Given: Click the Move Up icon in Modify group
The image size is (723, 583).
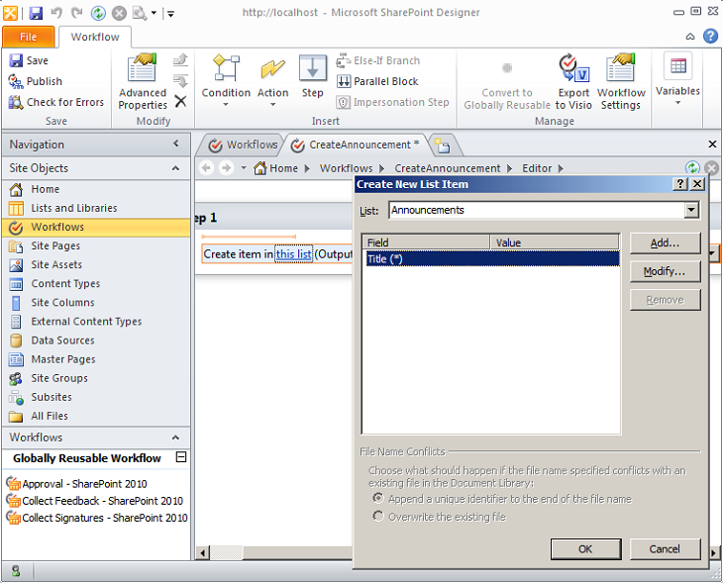Looking at the screenshot, I should (180, 60).
